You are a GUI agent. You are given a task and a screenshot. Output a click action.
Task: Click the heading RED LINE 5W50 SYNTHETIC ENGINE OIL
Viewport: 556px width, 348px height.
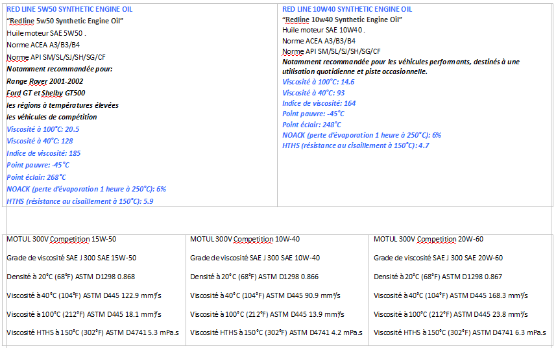(69, 9)
